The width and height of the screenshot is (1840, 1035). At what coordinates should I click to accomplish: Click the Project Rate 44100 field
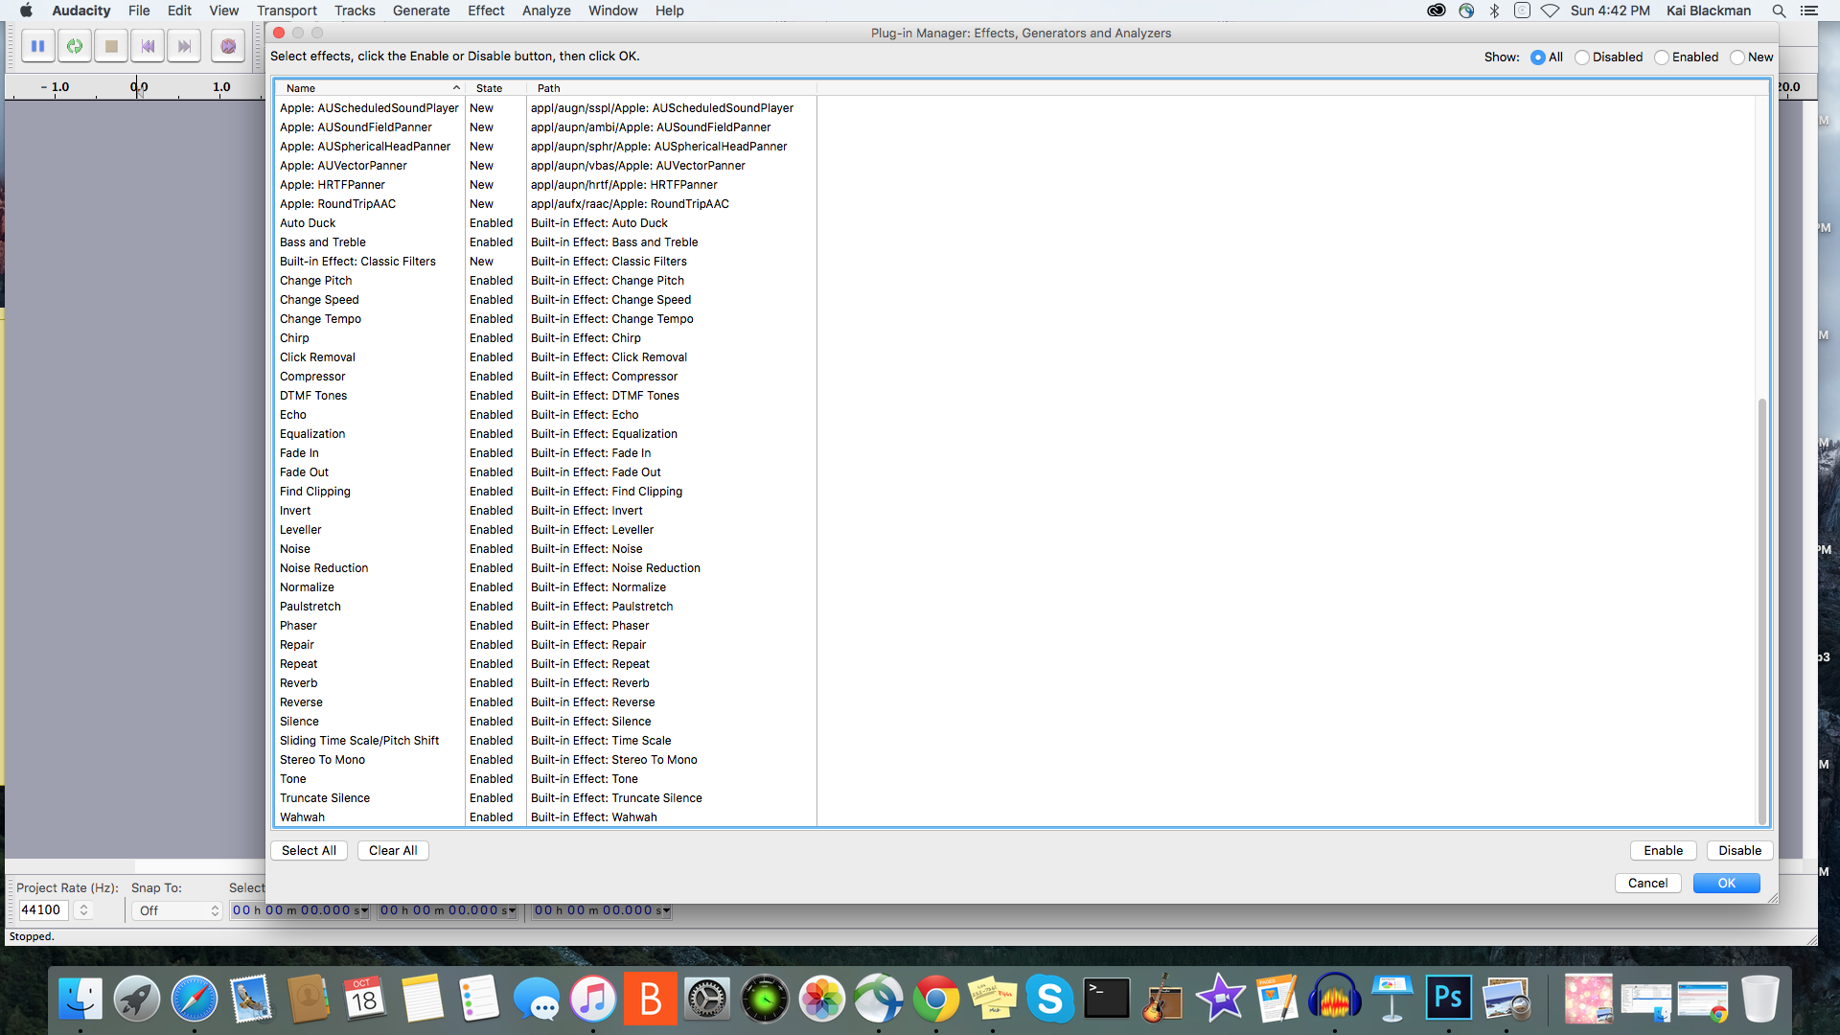43,910
